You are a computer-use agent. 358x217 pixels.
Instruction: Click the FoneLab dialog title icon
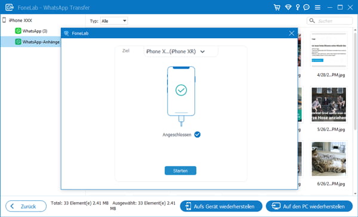click(66, 33)
